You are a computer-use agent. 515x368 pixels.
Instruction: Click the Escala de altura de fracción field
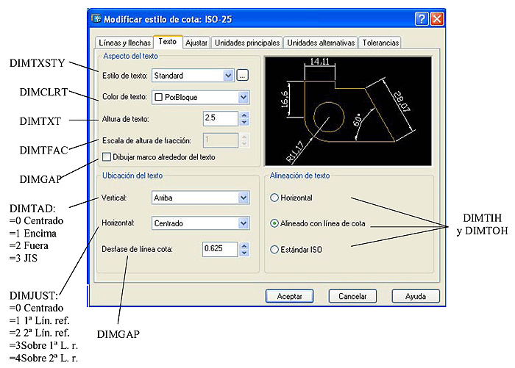pos(221,140)
